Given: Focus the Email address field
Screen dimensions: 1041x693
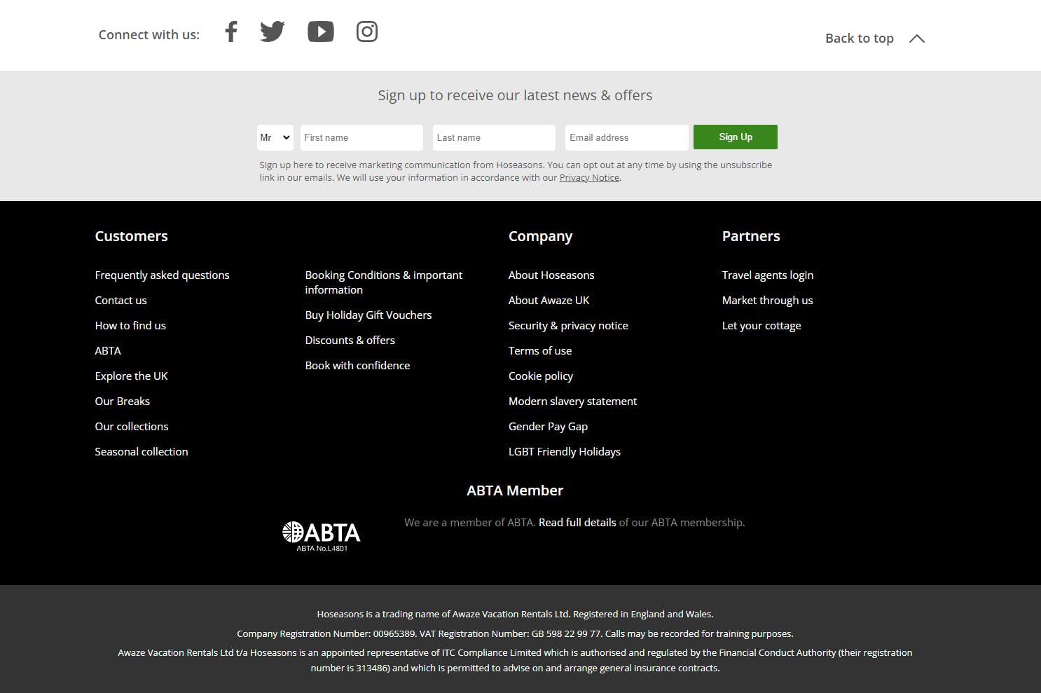Looking at the screenshot, I should (x=627, y=137).
